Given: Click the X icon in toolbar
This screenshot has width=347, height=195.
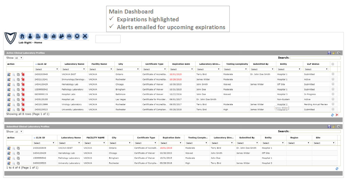Looking at the screenshot, I should point(85,36).
